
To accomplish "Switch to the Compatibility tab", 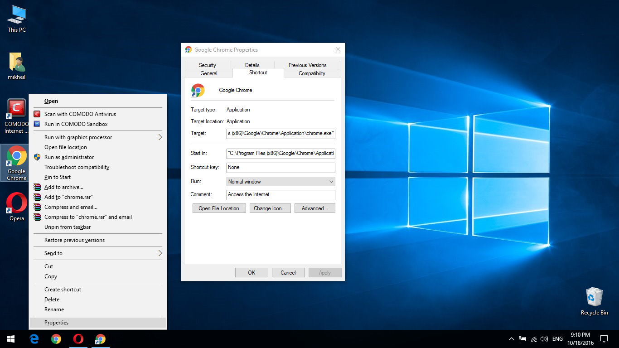I will pos(312,73).
